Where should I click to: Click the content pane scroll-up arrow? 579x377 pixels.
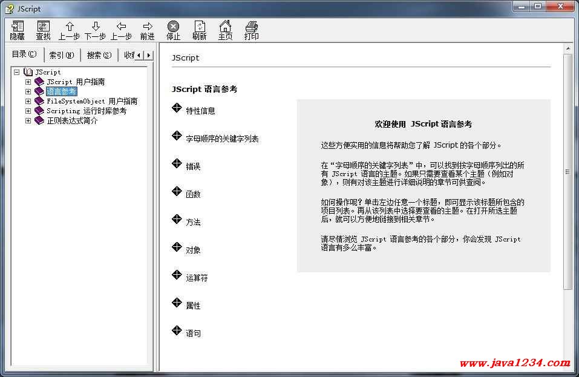[568, 48]
